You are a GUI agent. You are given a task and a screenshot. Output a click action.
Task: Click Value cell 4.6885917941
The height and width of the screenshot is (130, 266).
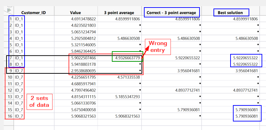tap(84, 84)
